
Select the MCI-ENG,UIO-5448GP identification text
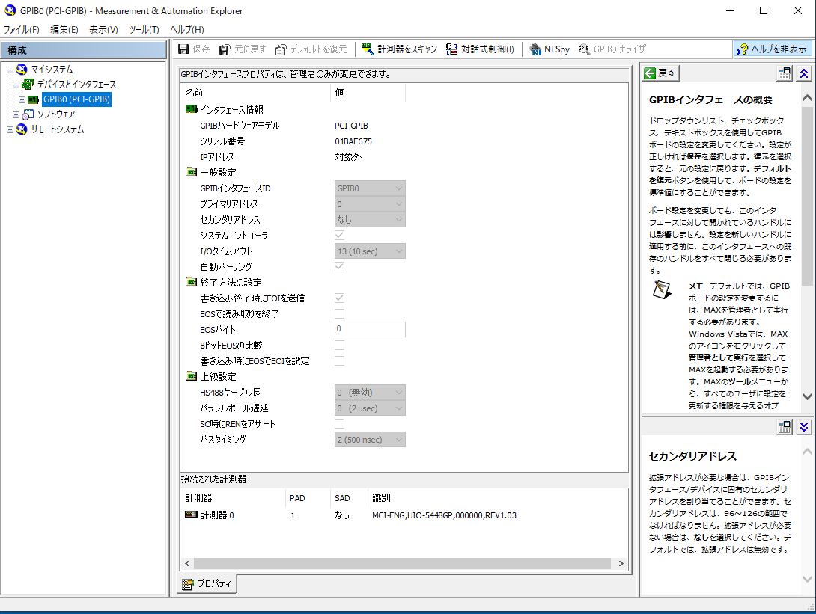click(444, 515)
